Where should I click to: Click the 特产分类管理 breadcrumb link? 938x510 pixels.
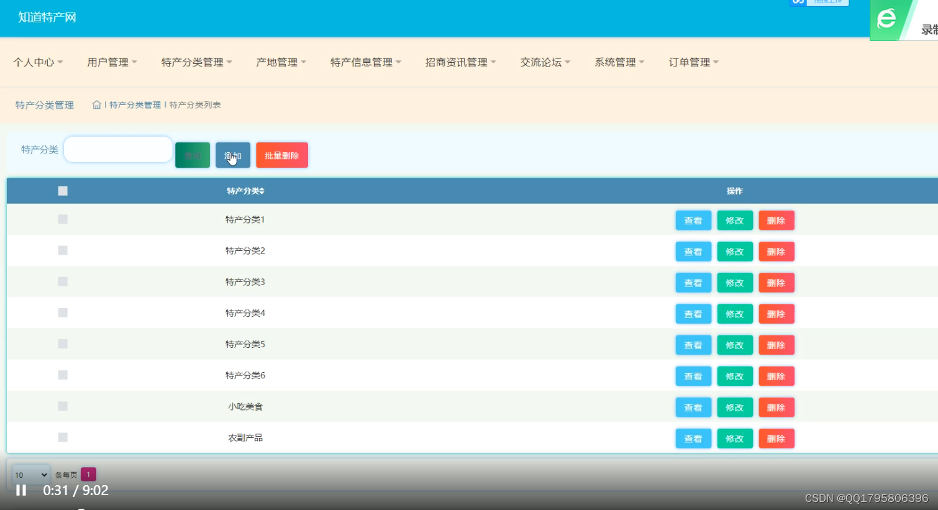tap(135, 105)
